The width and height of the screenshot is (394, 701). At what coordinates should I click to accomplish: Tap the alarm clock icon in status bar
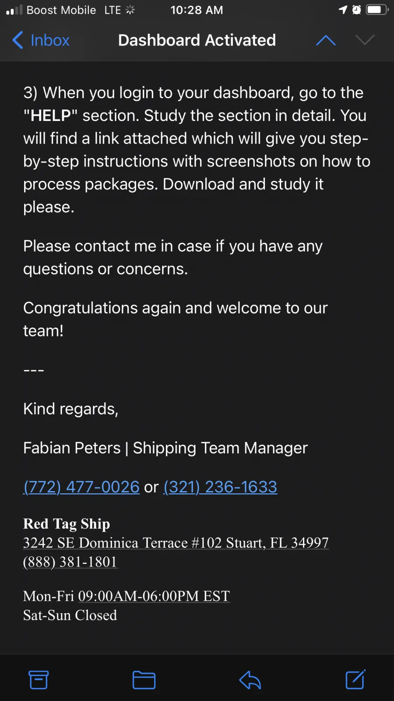tap(357, 10)
